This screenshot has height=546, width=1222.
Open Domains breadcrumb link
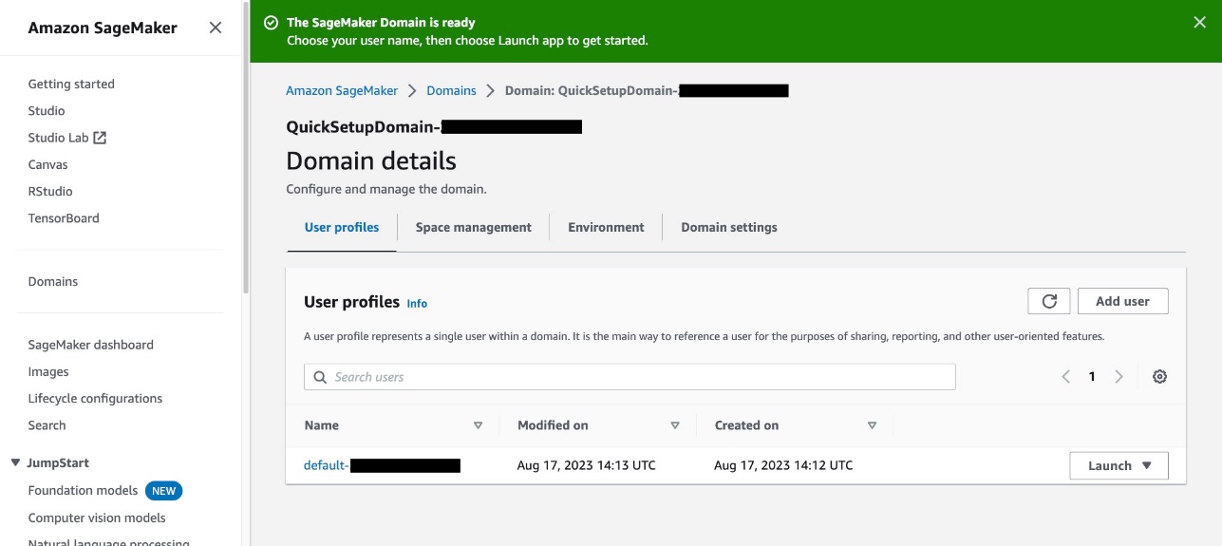(451, 90)
